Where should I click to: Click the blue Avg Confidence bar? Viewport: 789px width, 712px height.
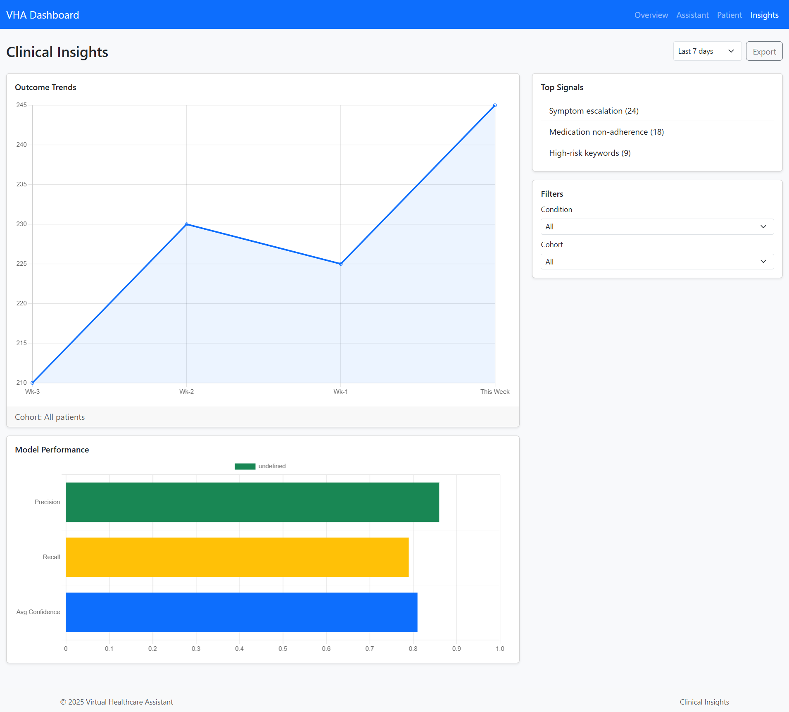pyautogui.click(x=241, y=612)
